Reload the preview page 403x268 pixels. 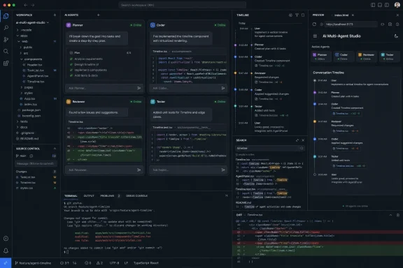[314, 24]
